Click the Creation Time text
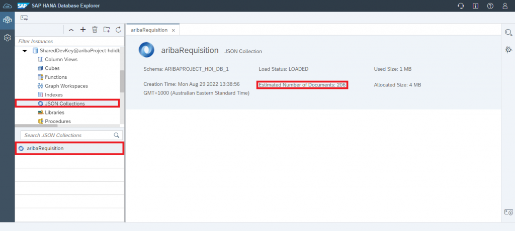The height and width of the screenshot is (231, 515). tap(197, 88)
